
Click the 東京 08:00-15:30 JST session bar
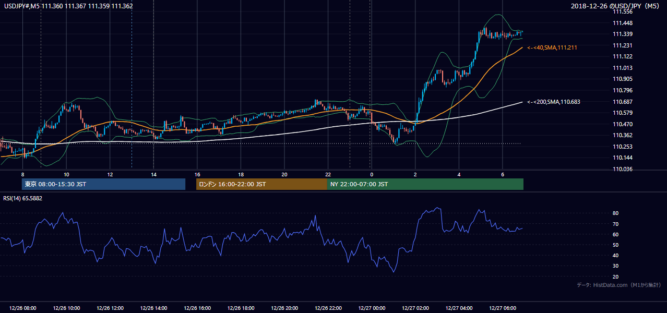point(103,184)
